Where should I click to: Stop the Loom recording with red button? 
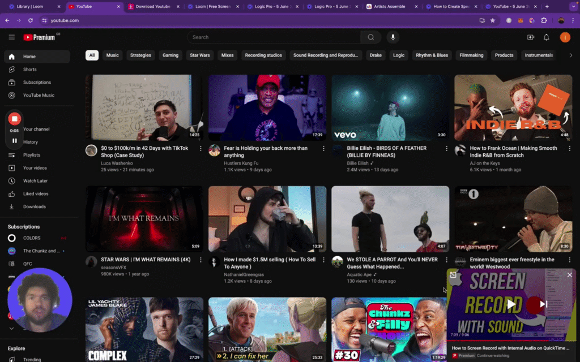pos(14,119)
